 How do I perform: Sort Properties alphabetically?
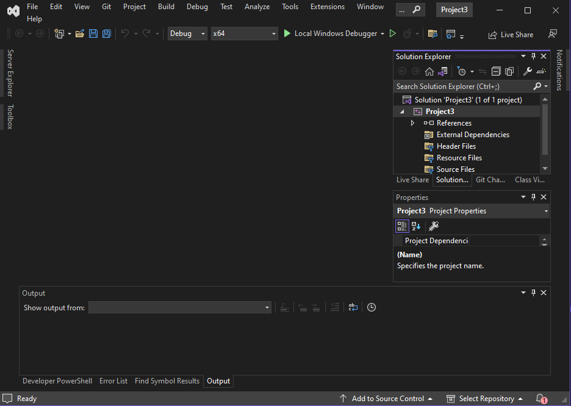point(415,226)
